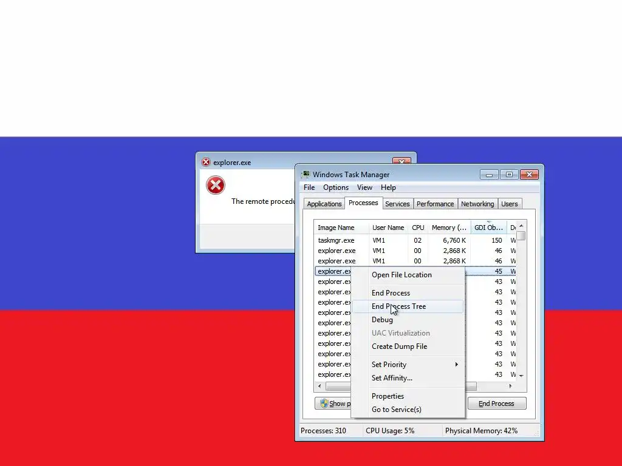Click the process list scroll up arrow

coord(521,226)
